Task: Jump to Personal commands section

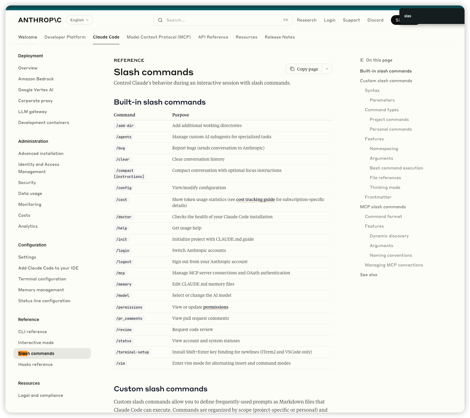Action: point(391,129)
